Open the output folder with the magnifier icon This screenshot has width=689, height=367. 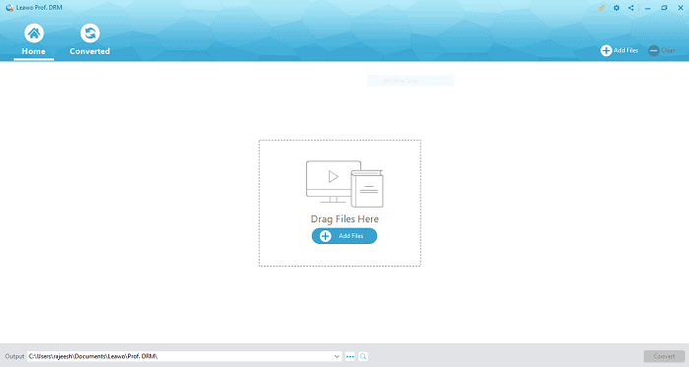[x=363, y=356]
